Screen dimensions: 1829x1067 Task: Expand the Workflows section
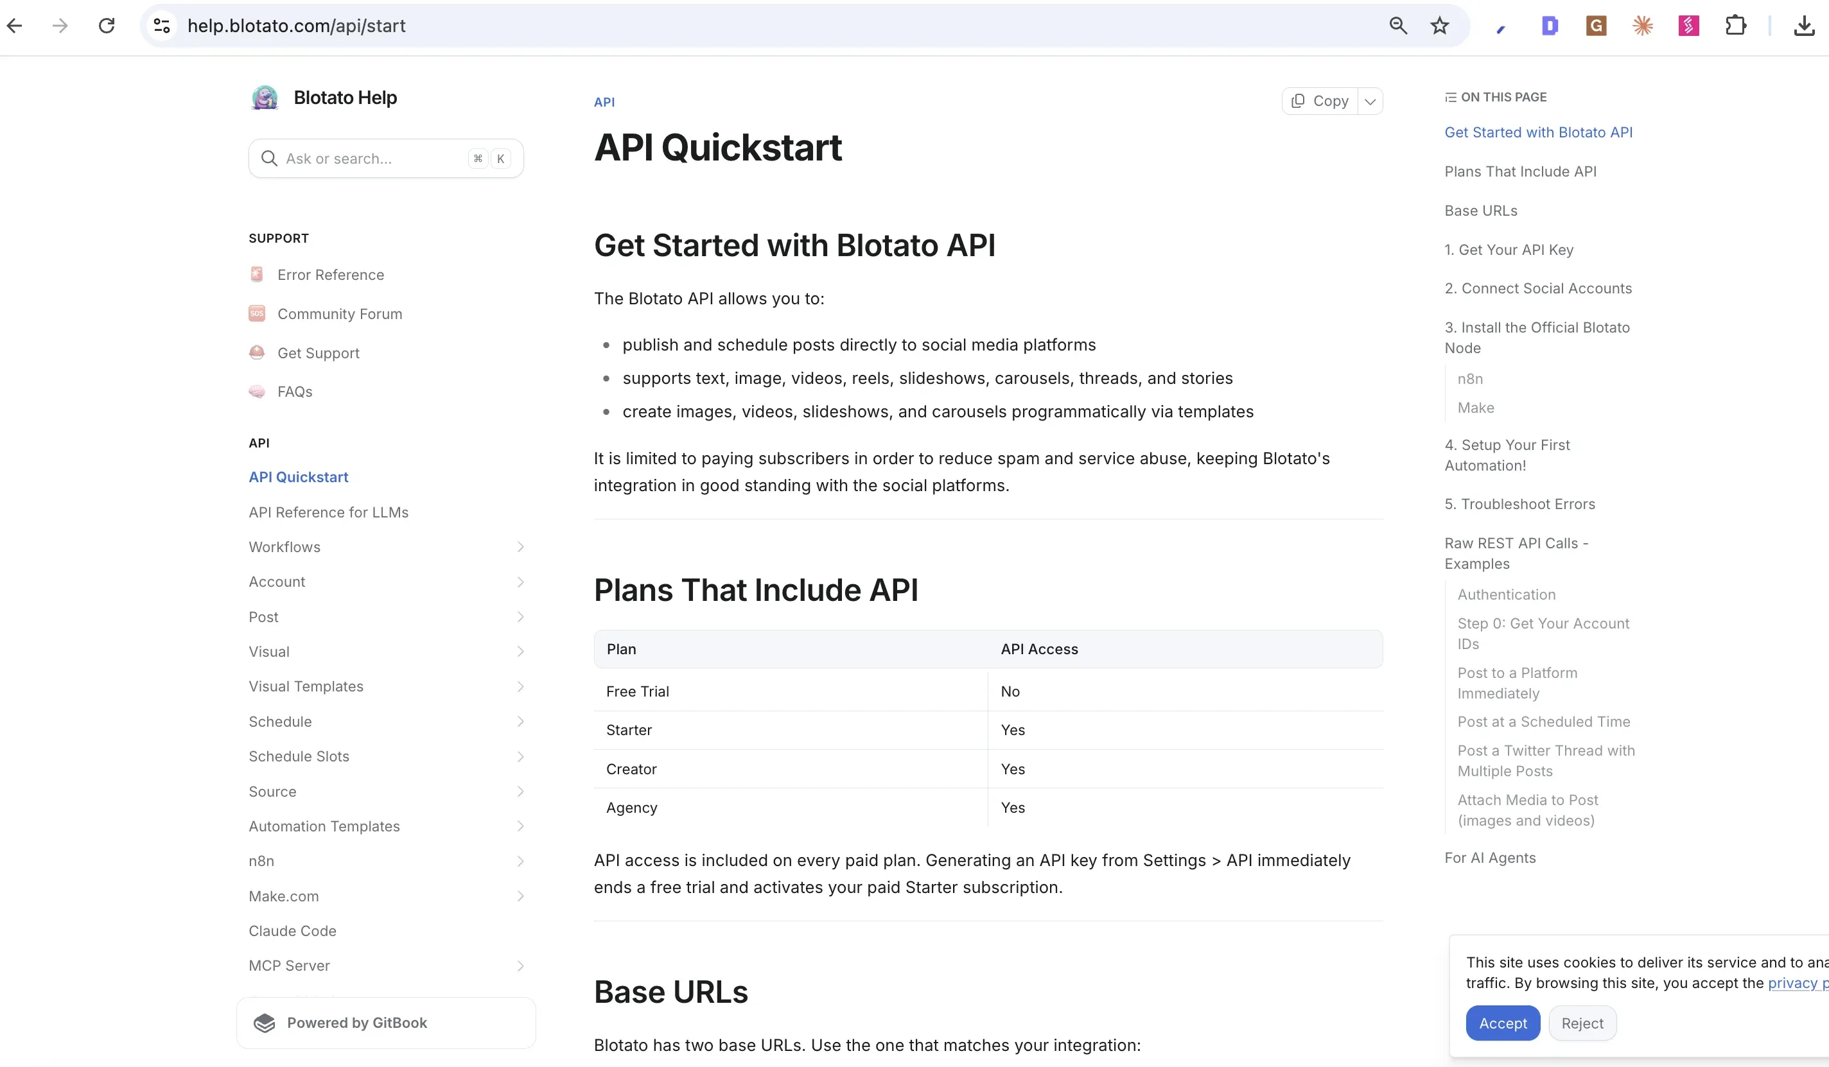point(520,547)
